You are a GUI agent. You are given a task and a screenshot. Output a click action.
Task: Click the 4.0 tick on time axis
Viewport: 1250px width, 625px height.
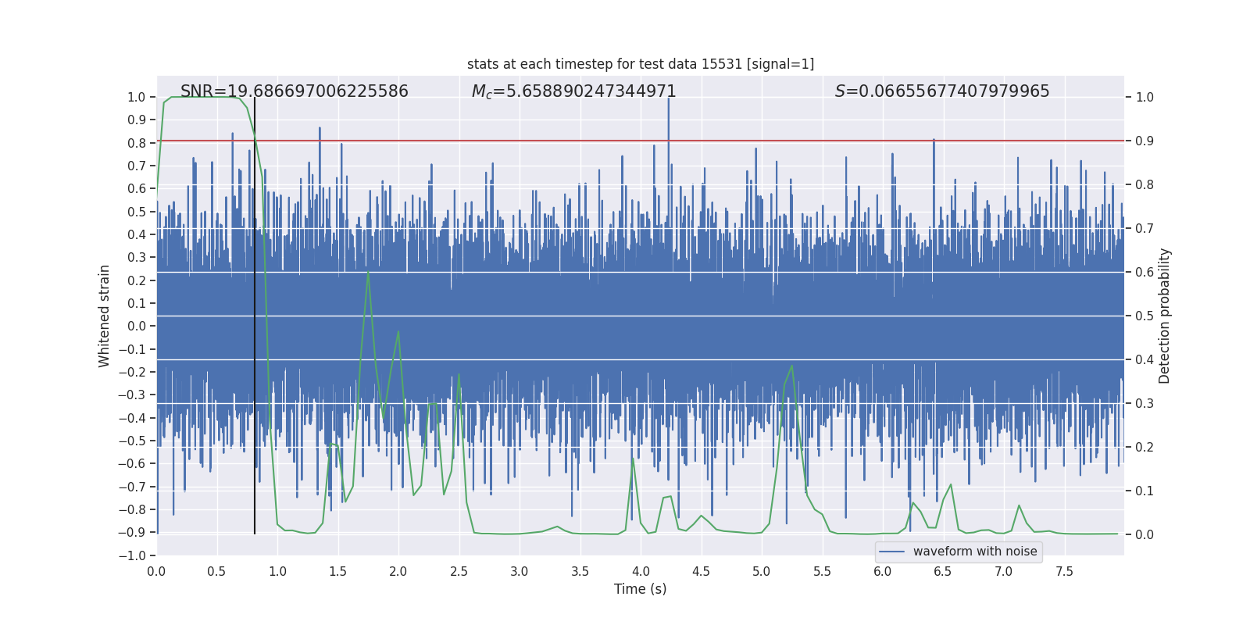click(x=641, y=571)
